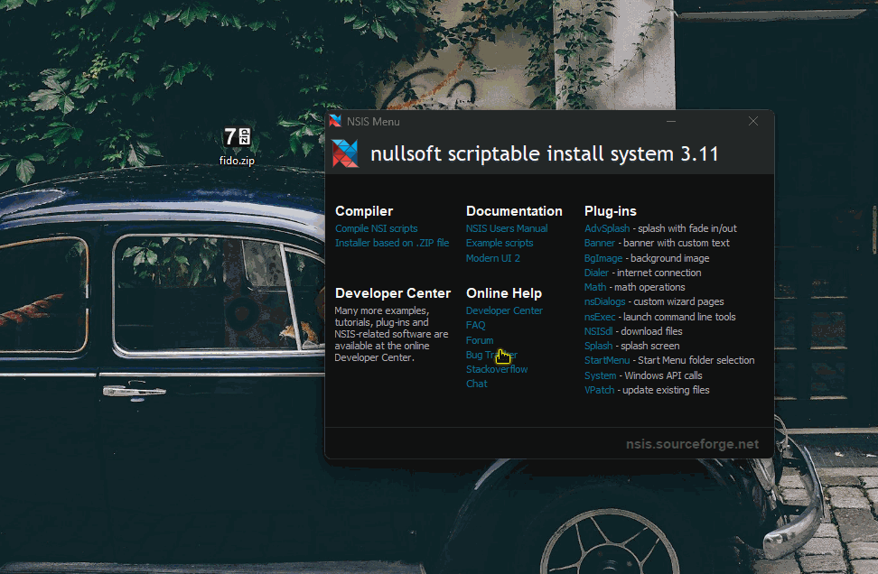The width and height of the screenshot is (878, 574).
Task: Open the Math plug-in link
Action: point(595,287)
